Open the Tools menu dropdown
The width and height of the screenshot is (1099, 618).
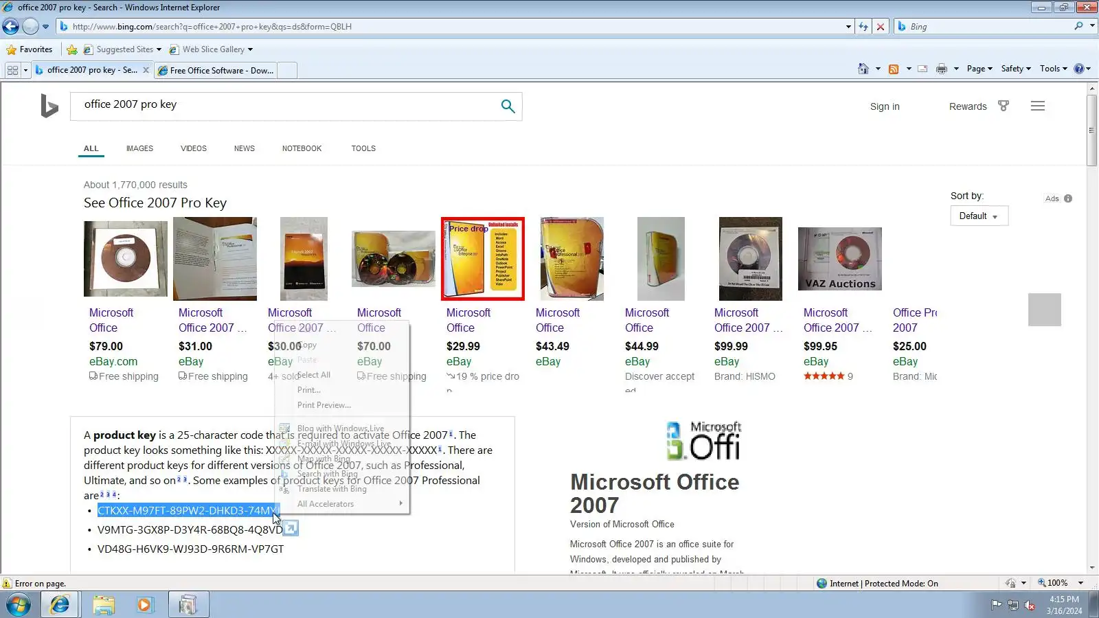tap(1054, 69)
